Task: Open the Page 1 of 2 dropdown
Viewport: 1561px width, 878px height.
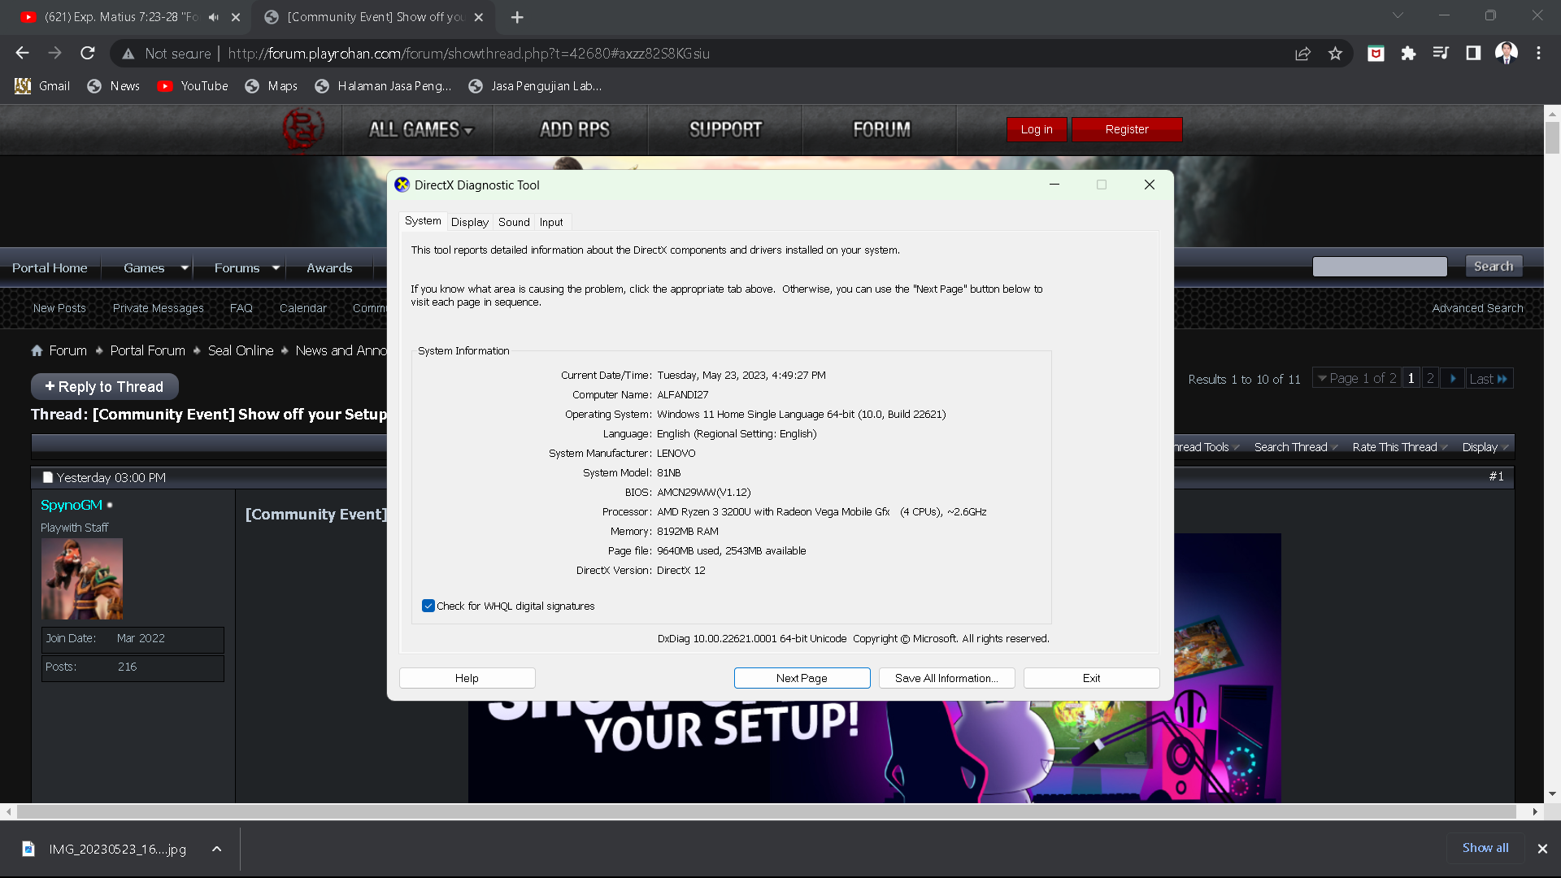Action: point(1357,379)
